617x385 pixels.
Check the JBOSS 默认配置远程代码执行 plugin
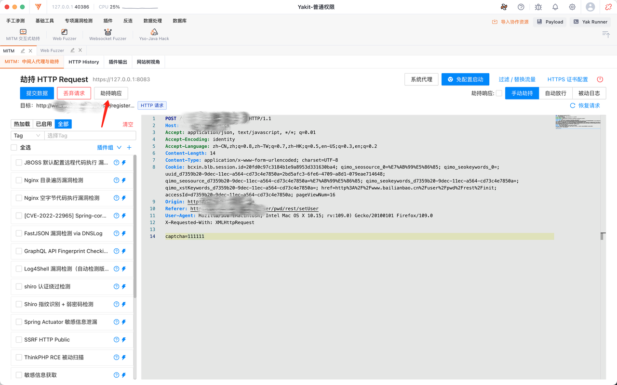(19, 163)
